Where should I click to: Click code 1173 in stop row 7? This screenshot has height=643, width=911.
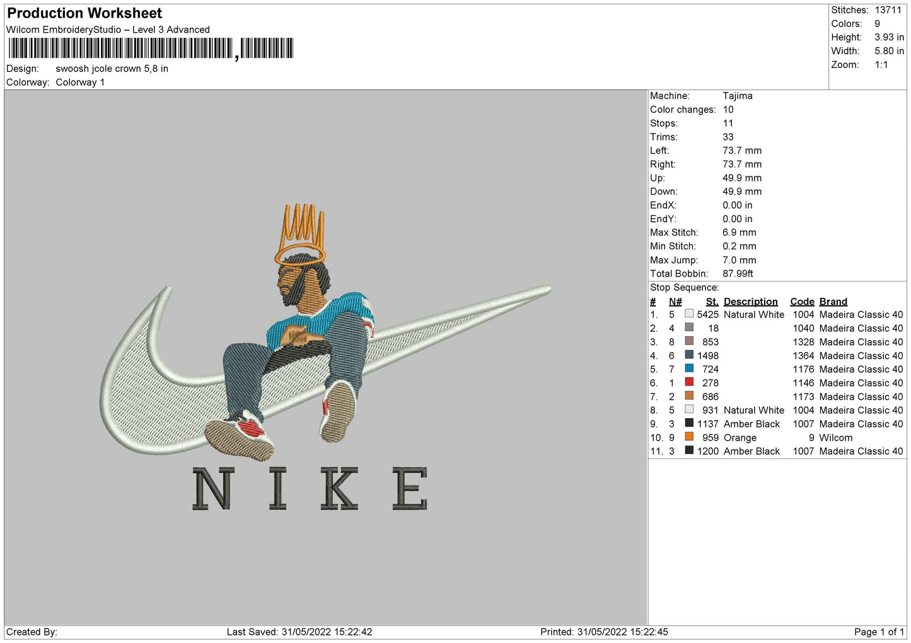point(803,397)
